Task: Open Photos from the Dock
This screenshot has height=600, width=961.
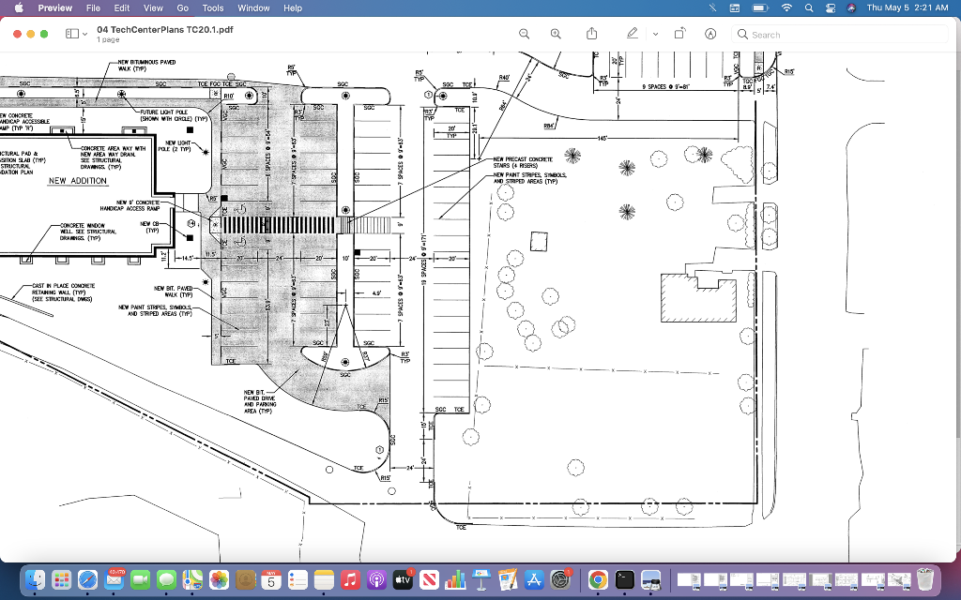Action: tap(219, 579)
